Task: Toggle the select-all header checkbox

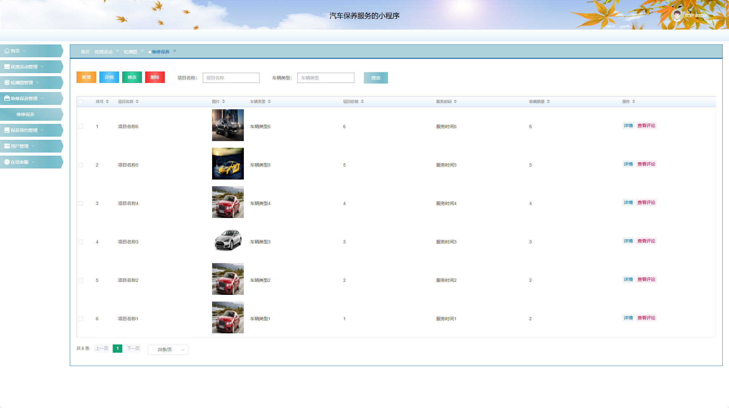Action: pyautogui.click(x=81, y=102)
